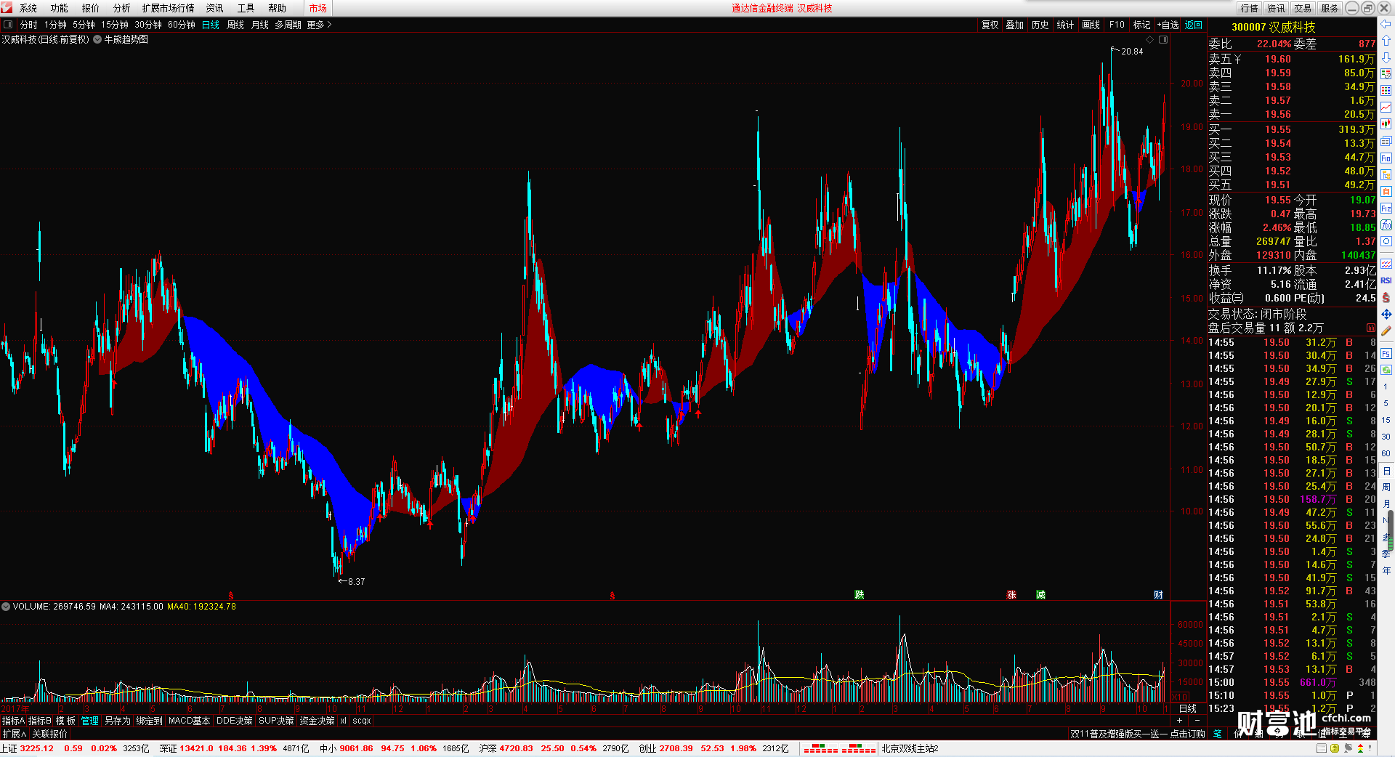Select the MACD基本 indicator template tab
The image size is (1395, 757).
click(189, 721)
